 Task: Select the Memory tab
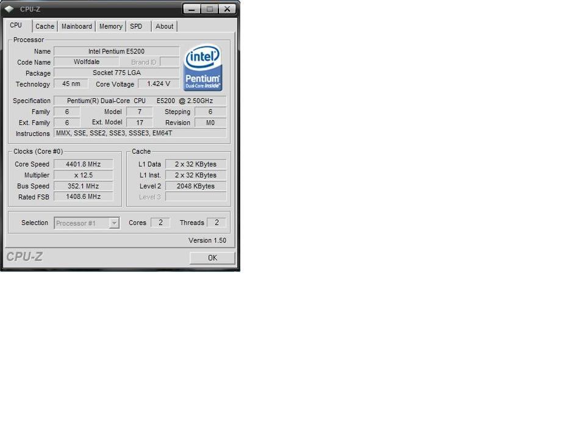110,26
